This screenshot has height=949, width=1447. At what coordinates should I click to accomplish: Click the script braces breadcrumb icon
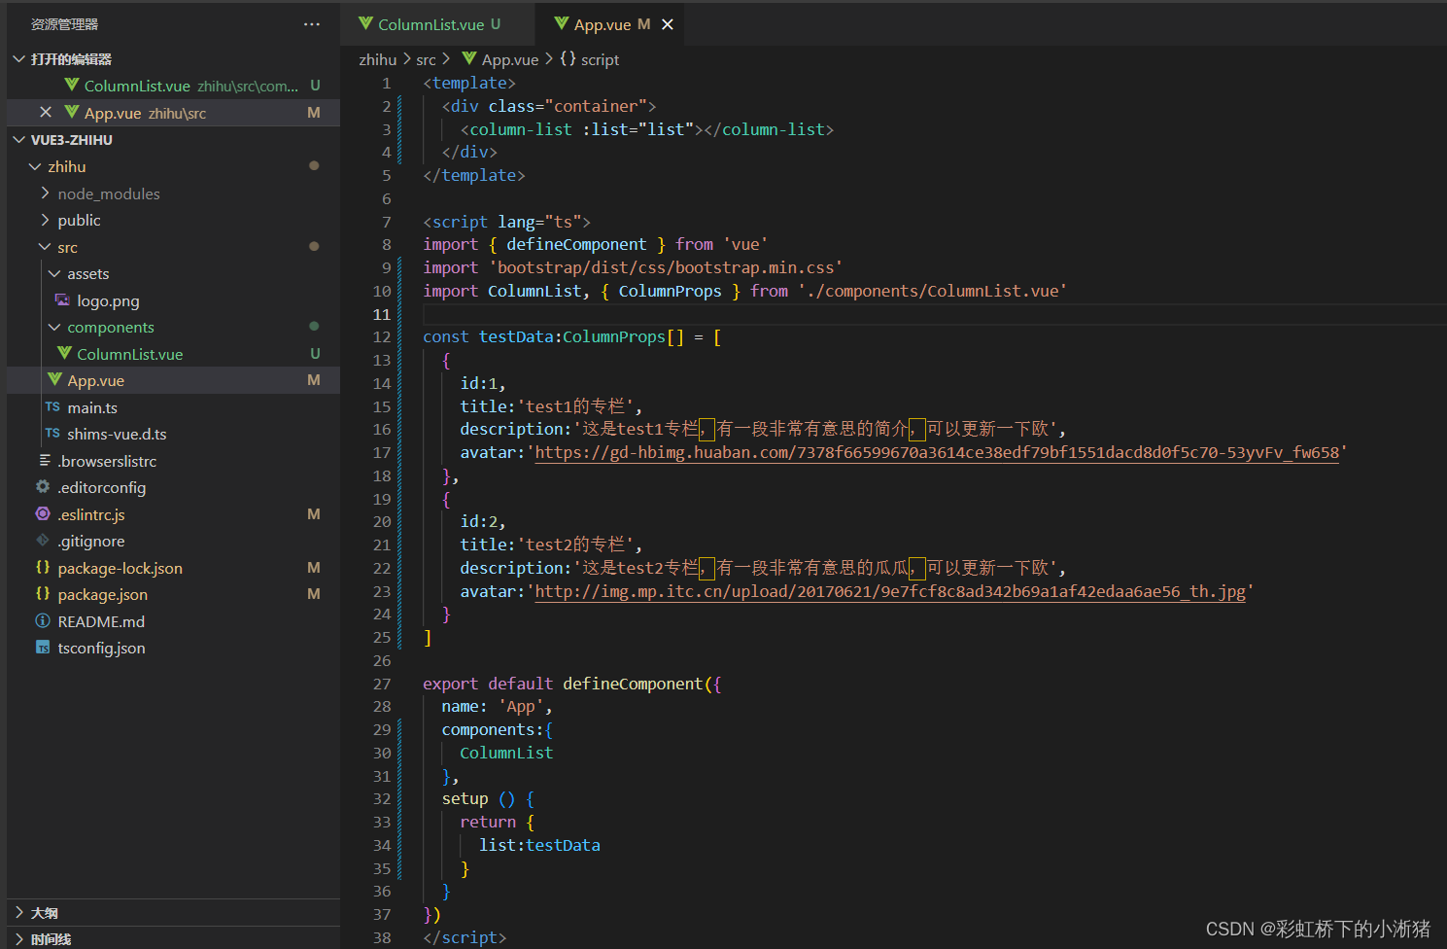[568, 58]
